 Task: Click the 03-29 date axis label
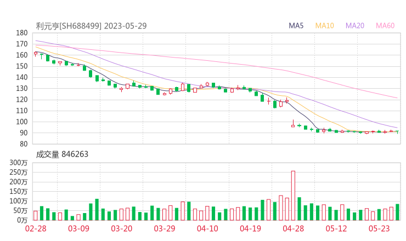[165, 228]
